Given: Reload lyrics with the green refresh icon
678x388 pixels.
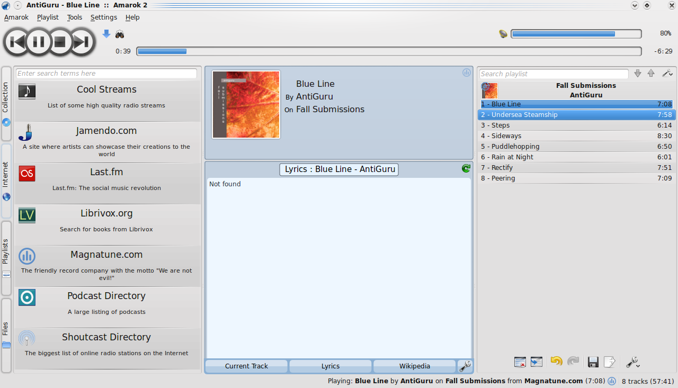Looking at the screenshot, I should click(x=466, y=168).
